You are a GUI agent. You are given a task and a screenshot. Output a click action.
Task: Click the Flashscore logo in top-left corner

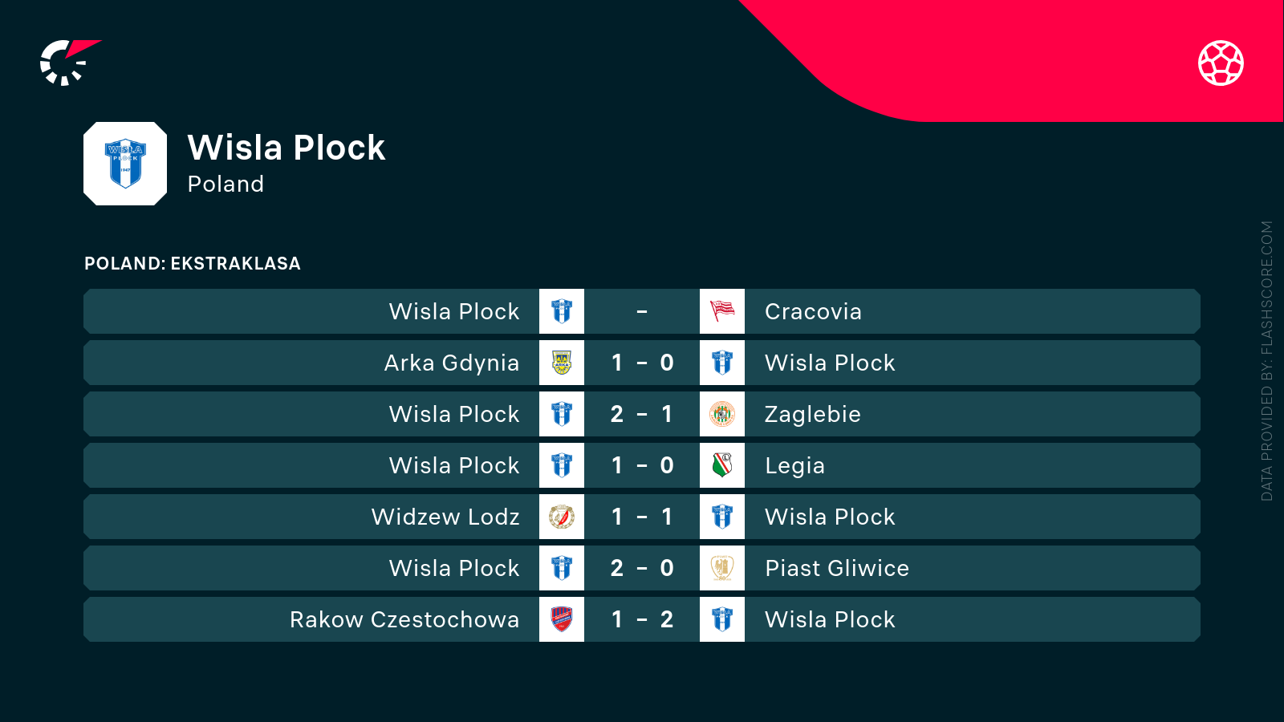point(68,63)
